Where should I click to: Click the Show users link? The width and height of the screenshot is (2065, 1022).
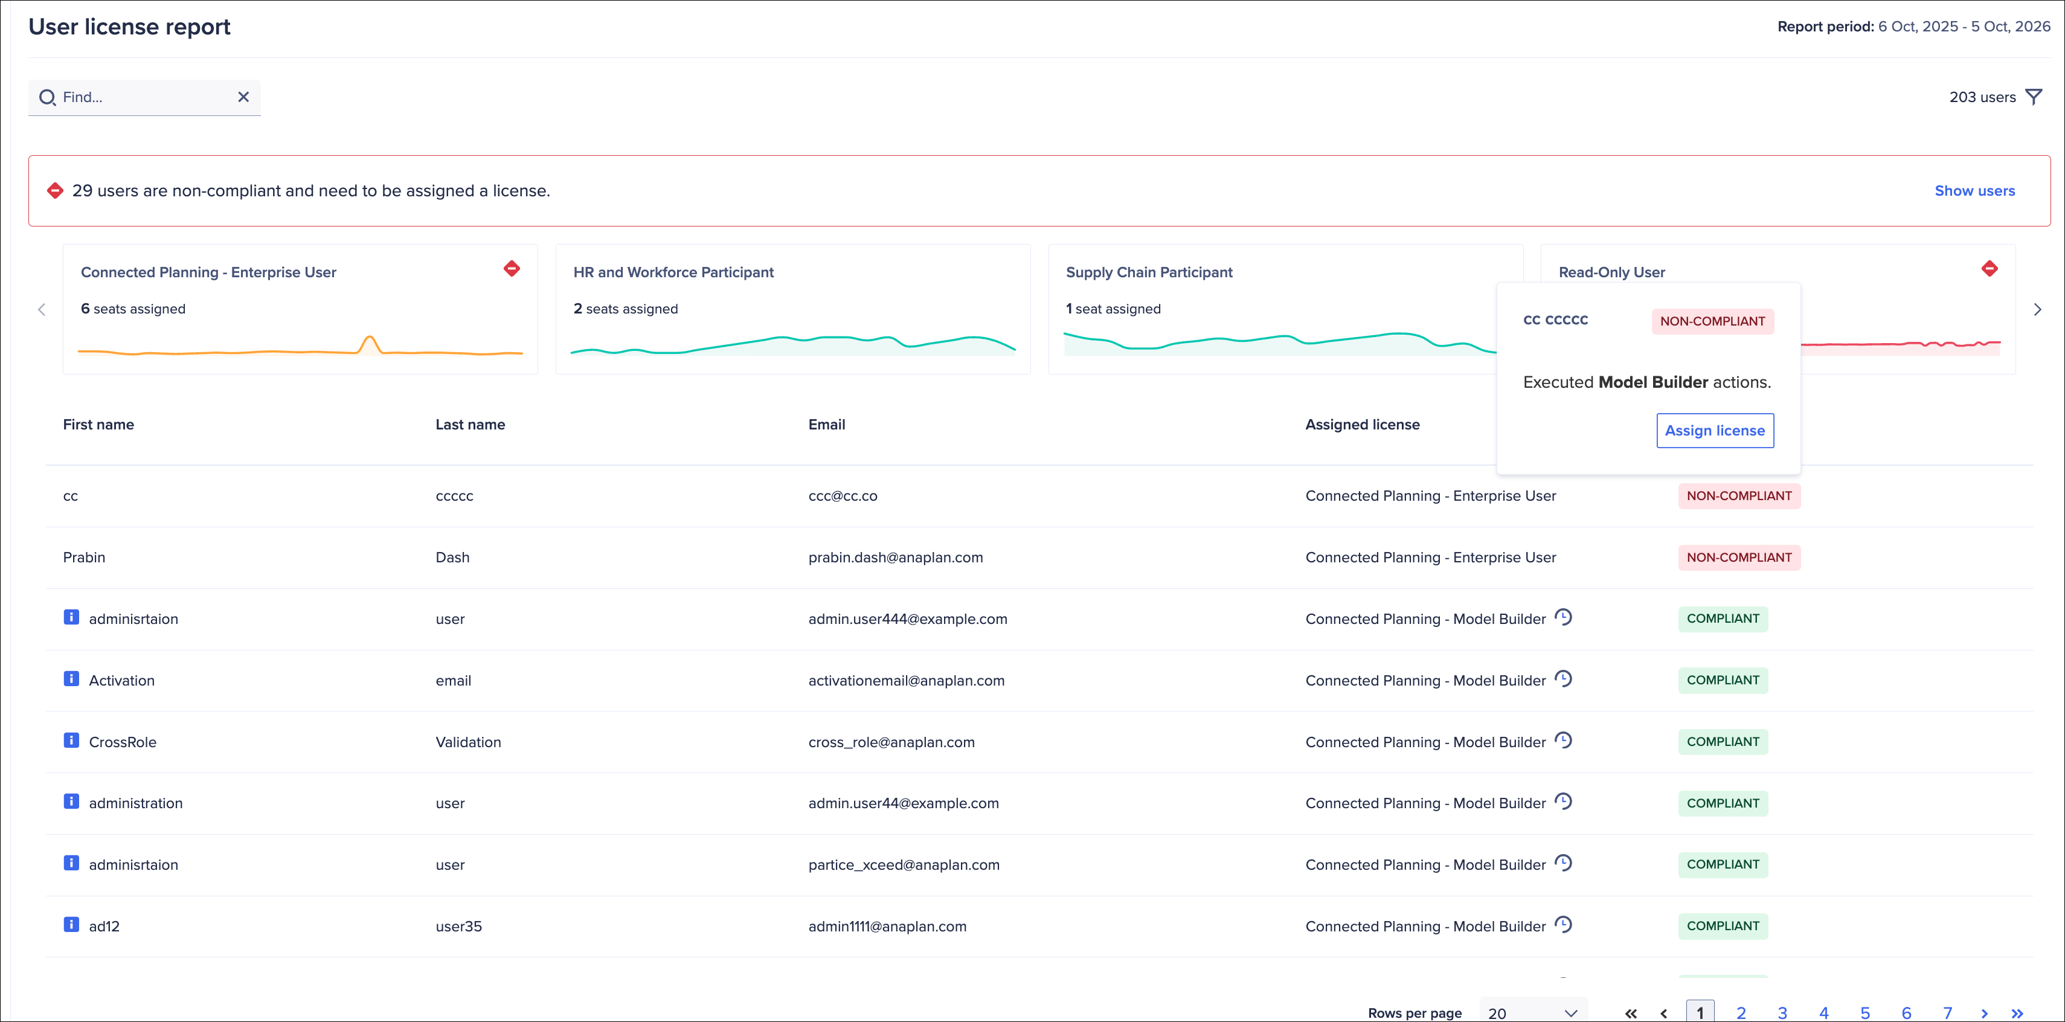(1974, 191)
